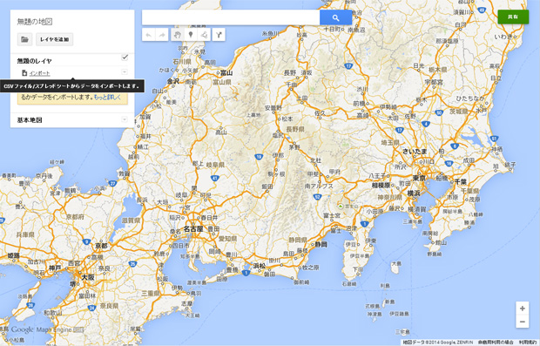This screenshot has width=540, height=346.
Task: Click route shield 6 near Kashiwa
Action: click(455, 146)
